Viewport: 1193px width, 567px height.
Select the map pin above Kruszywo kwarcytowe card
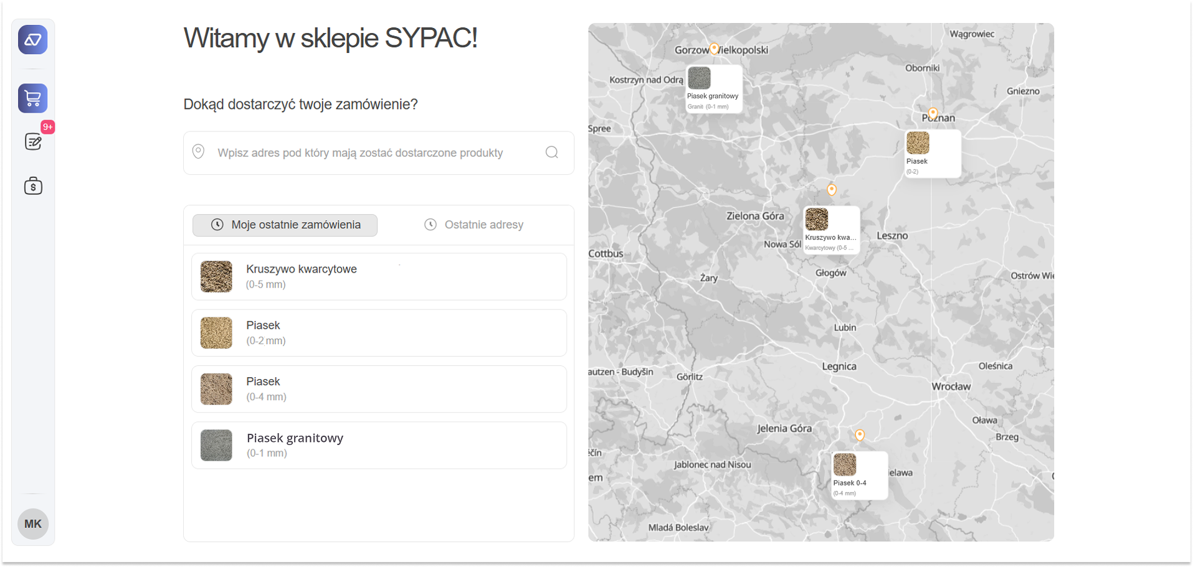pyautogui.click(x=831, y=190)
